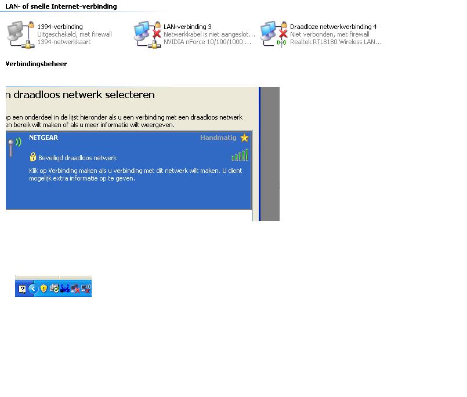Click the tray computers icon with green checkmark
467x397 pixels.
pos(55,288)
